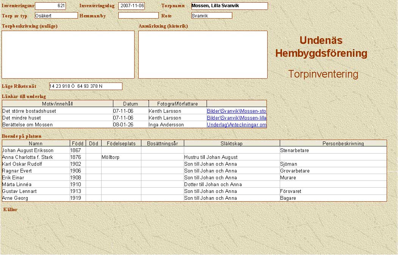Image resolution: width=398 pixels, height=255 pixels.
Task: Click inside the Torpbeskrivning (nuläge) text area
Action: click(x=68, y=54)
